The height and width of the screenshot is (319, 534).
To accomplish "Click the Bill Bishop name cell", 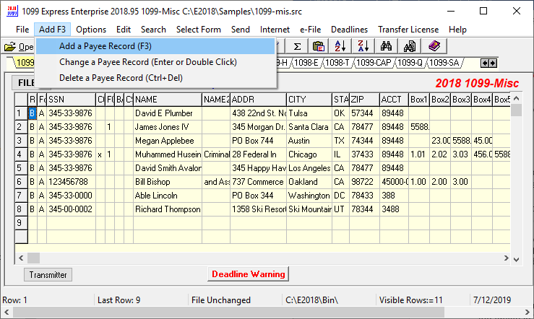I will tap(168, 182).
